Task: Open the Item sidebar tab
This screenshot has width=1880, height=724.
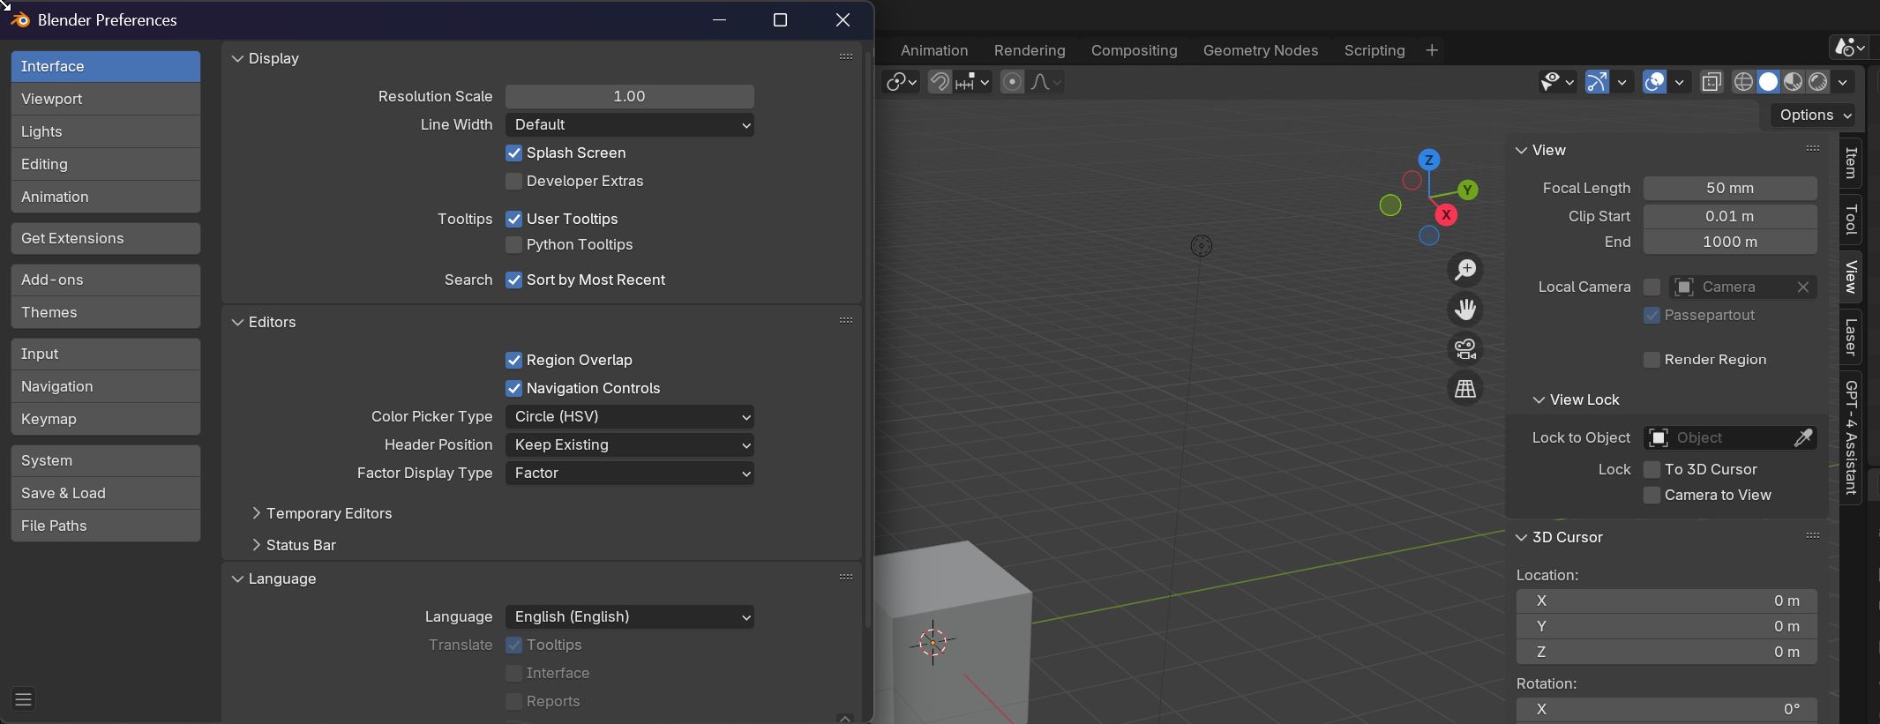Action: 1851,162
